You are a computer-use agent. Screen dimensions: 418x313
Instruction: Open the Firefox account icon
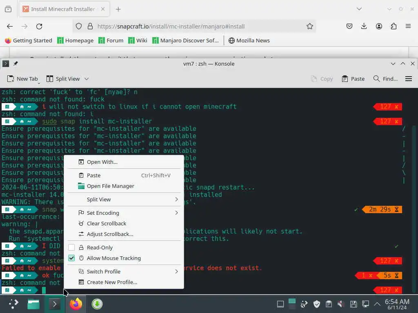click(379, 26)
